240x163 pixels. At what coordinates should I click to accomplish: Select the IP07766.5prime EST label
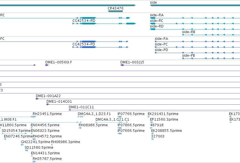131,114
